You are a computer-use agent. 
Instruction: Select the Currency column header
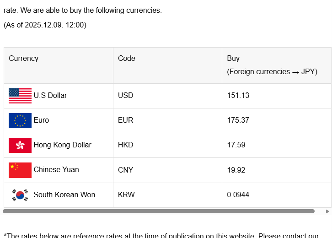pyautogui.click(x=23, y=59)
